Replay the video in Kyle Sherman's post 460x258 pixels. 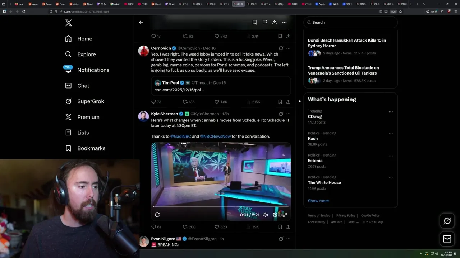coord(157,215)
